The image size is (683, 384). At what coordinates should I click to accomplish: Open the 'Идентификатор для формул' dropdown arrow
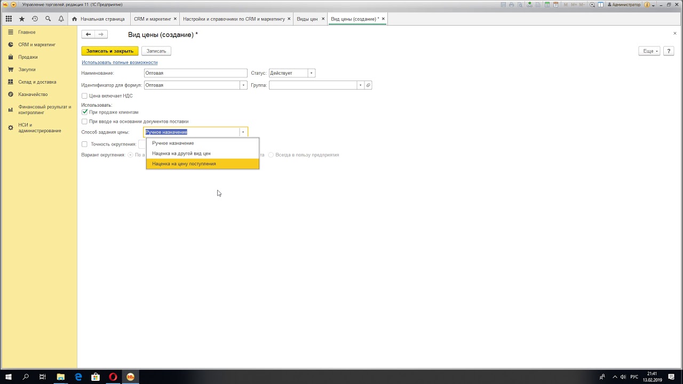pyautogui.click(x=244, y=85)
